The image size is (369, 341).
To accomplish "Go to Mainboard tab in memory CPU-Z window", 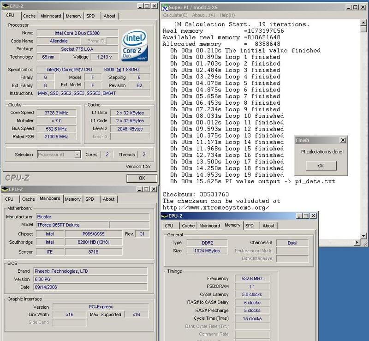I will point(210,226).
